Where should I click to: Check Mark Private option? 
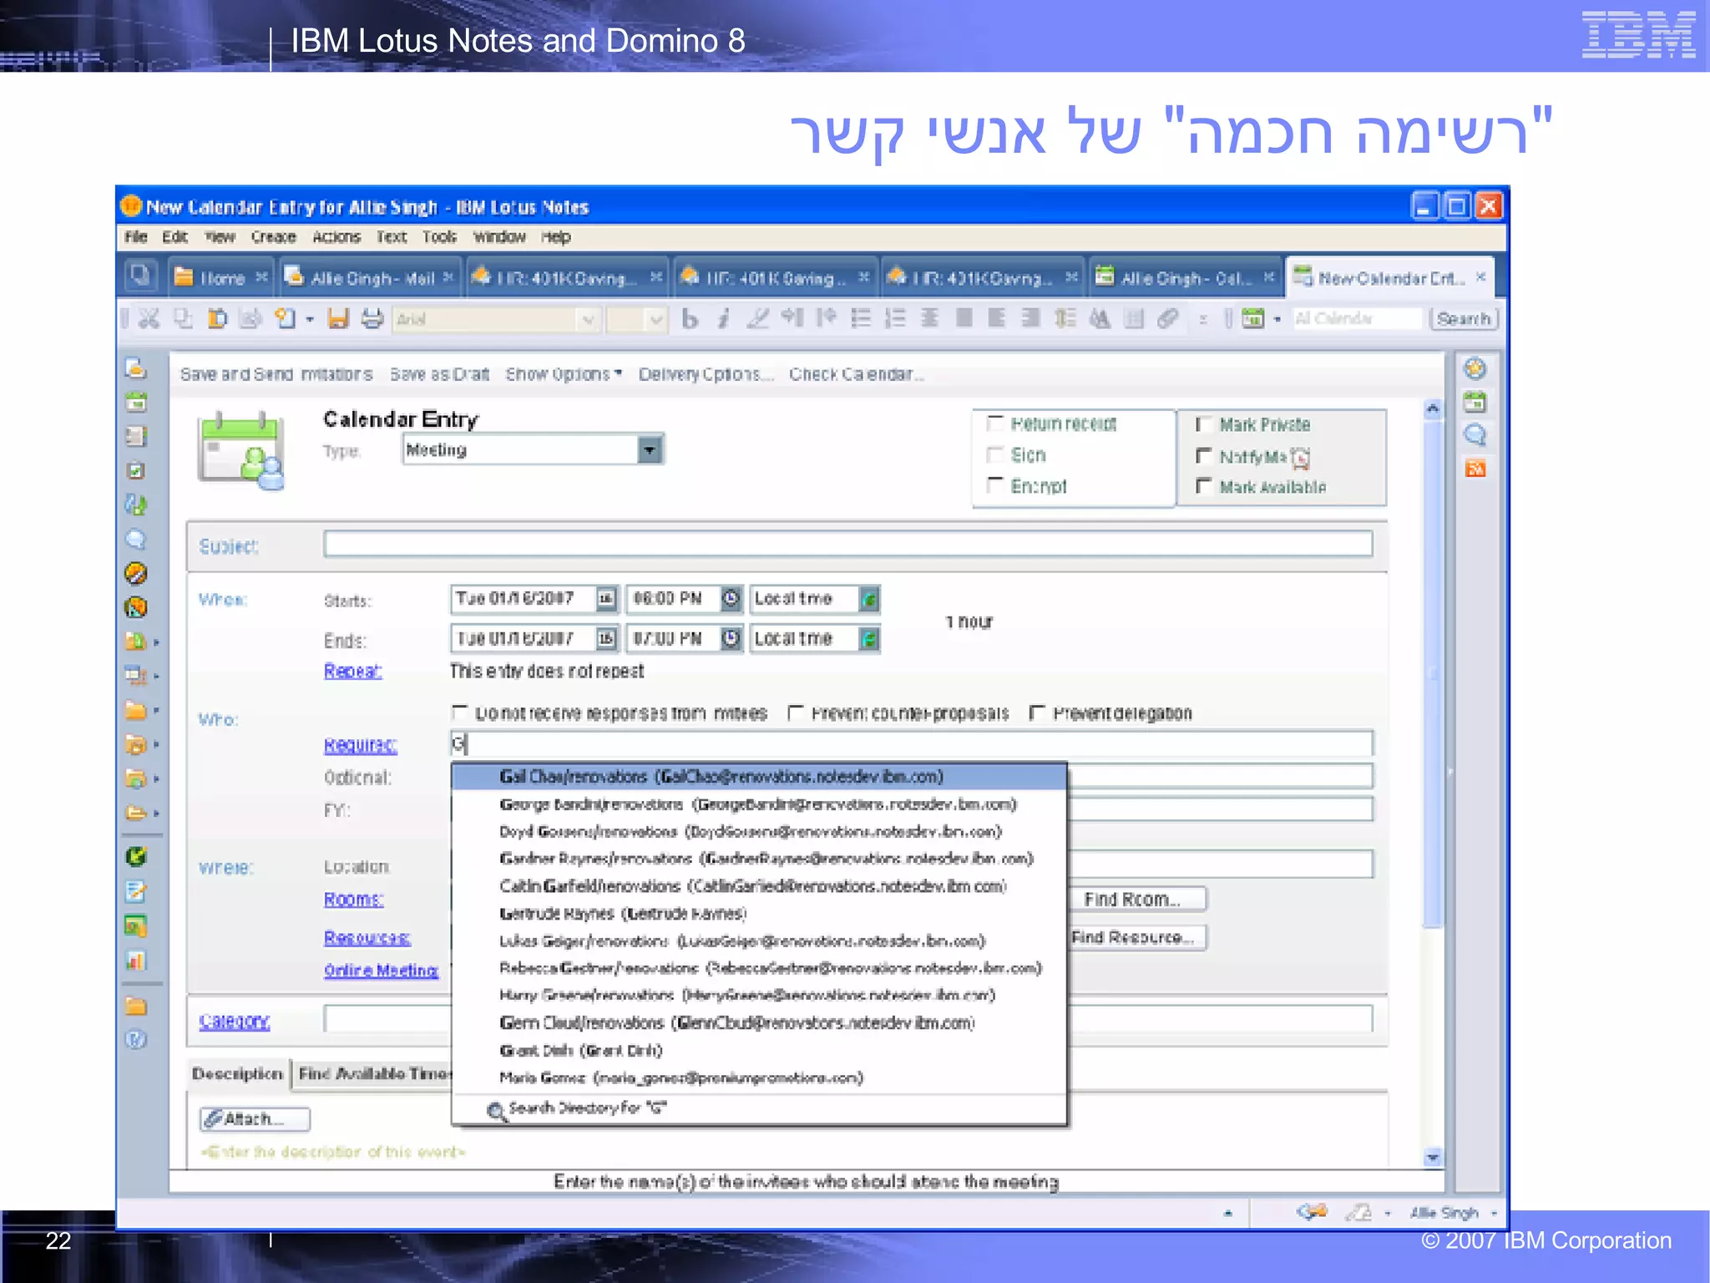pyautogui.click(x=1203, y=423)
